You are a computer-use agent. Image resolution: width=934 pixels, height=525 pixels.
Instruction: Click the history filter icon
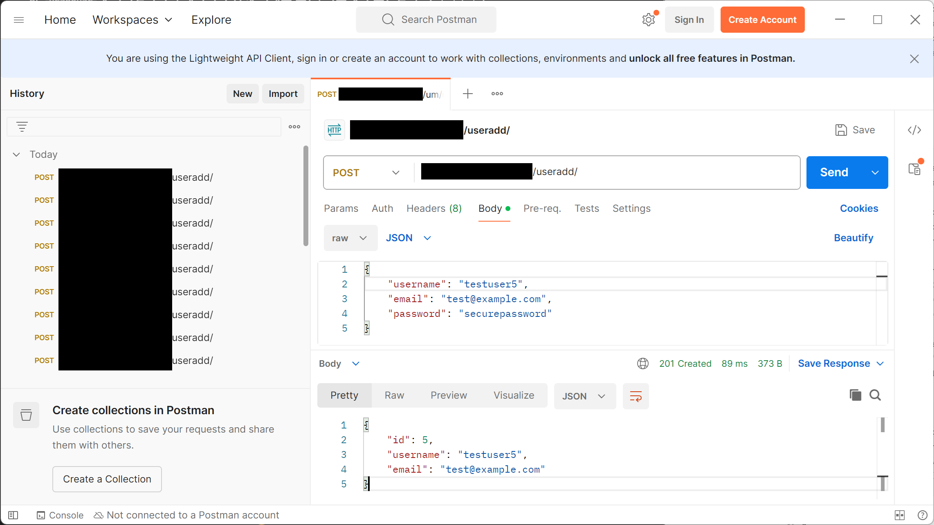[22, 127]
